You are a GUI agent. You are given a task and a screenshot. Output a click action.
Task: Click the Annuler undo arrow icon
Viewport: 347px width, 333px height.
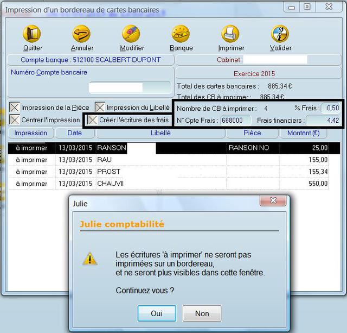[82, 34]
